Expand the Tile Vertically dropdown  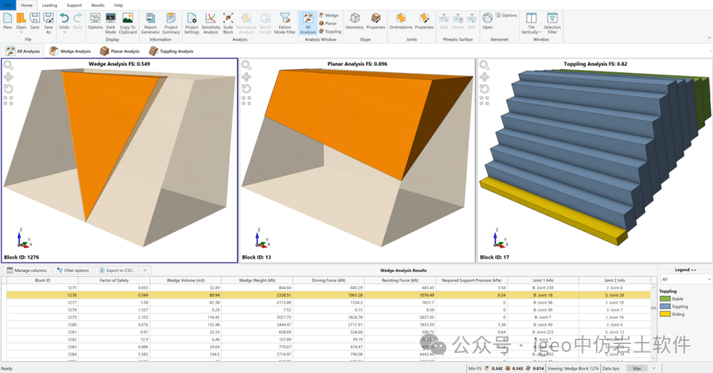click(x=531, y=23)
